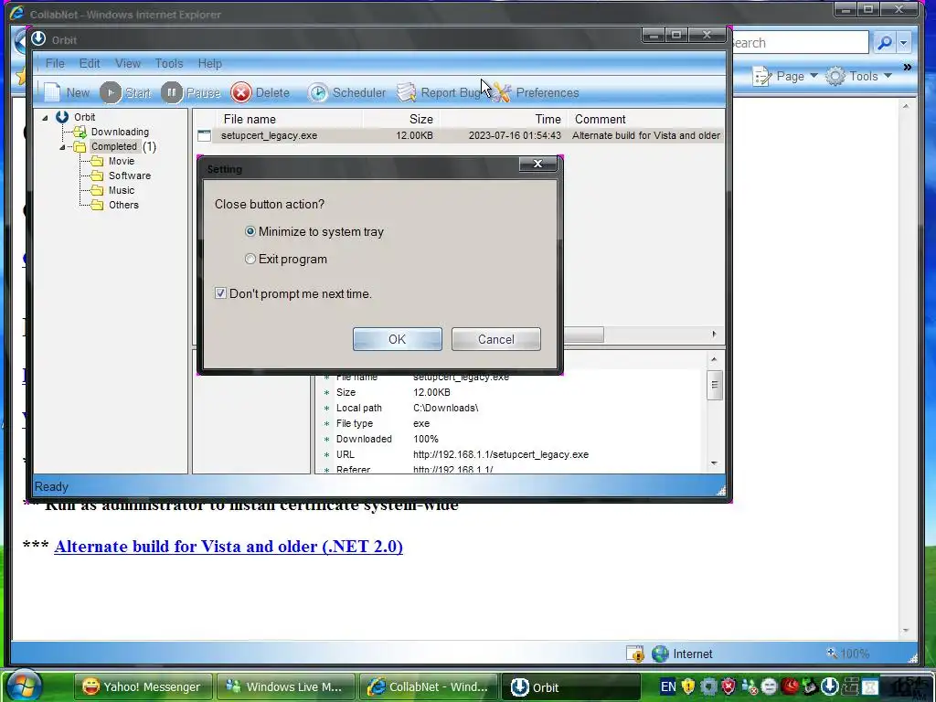Open the View menu in Orbit

tap(128, 63)
